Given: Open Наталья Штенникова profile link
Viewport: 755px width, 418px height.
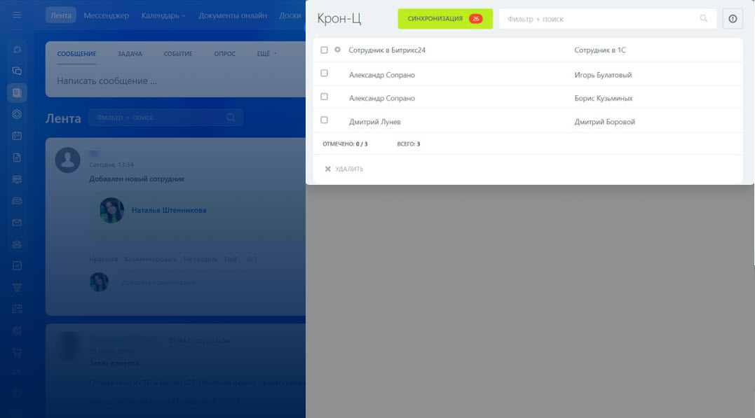Looking at the screenshot, I should (169, 210).
